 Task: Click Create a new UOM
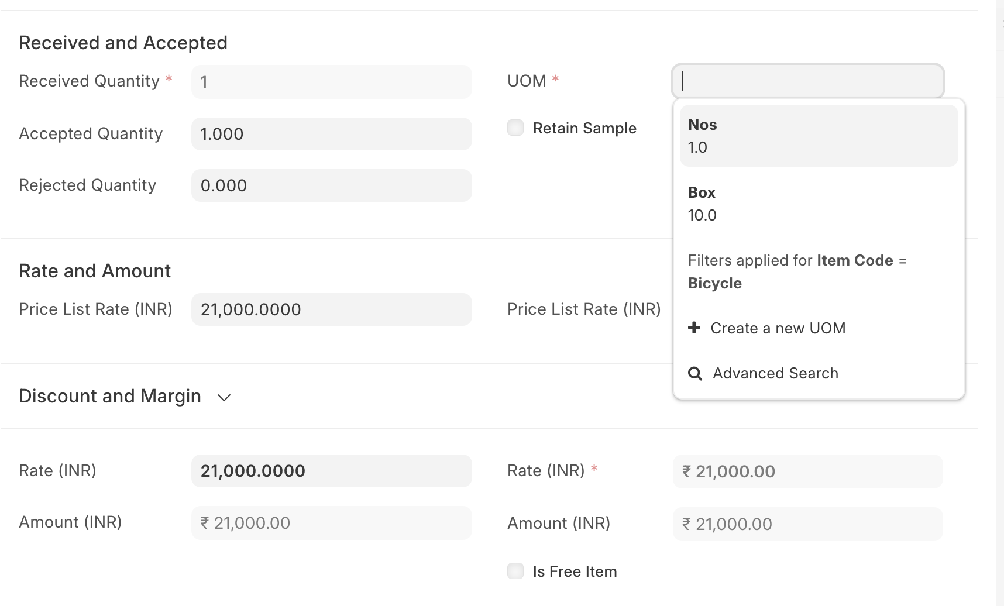778,328
